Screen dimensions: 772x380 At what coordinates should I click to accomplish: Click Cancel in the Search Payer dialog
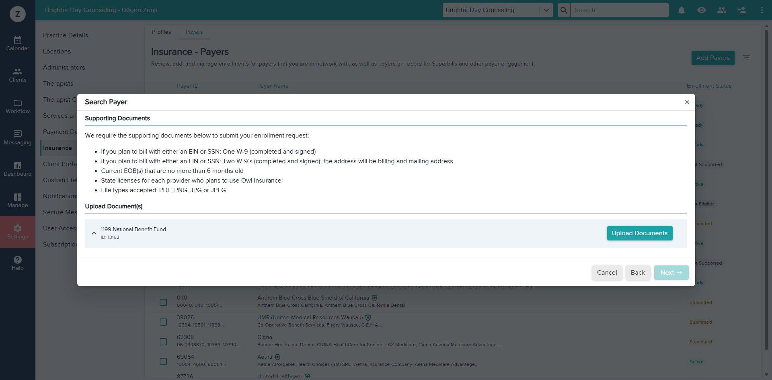pyautogui.click(x=607, y=273)
